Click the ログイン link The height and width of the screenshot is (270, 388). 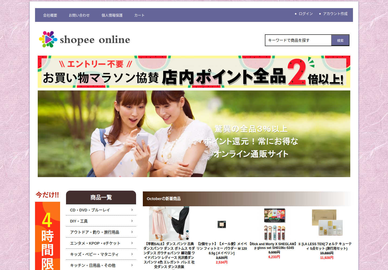click(x=306, y=13)
